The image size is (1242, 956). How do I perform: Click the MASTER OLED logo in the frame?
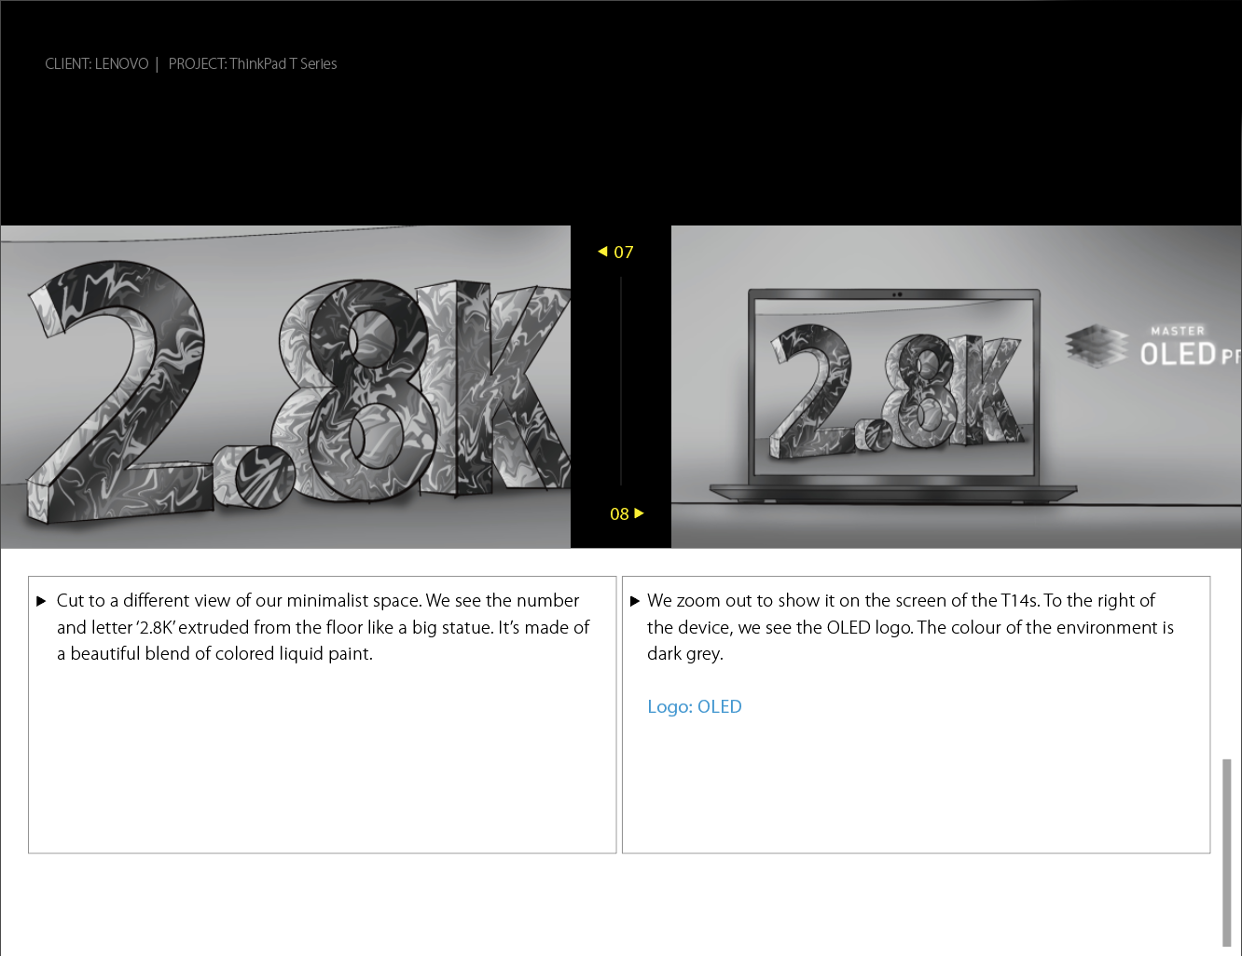pyautogui.click(x=1153, y=347)
